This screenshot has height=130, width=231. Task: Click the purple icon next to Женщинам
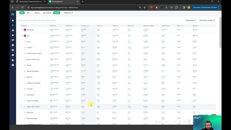(25, 30)
